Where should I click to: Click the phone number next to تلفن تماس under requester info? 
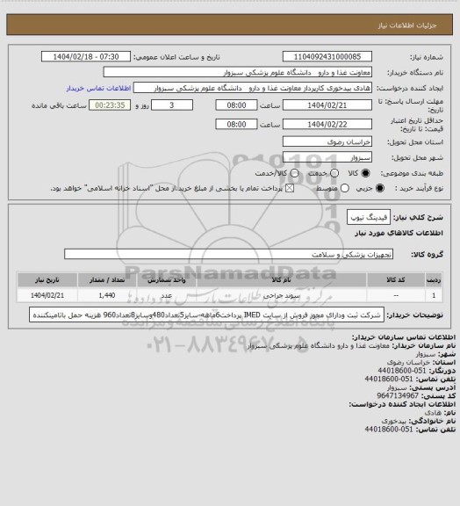(389, 430)
